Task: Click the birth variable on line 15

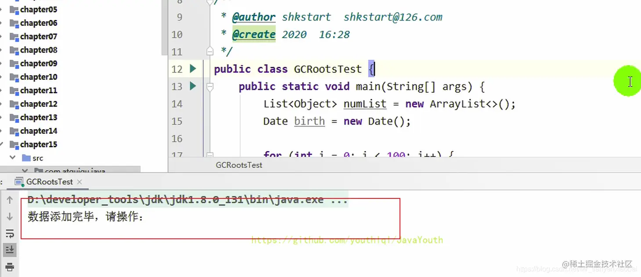Action: pyautogui.click(x=310, y=121)
